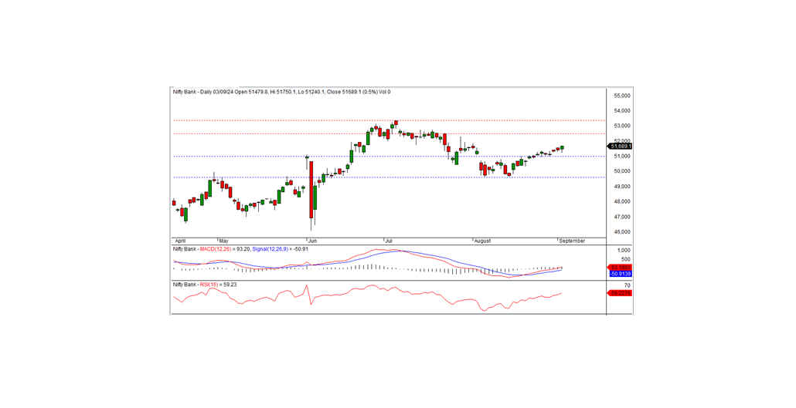The width and height of the screenshot is (796, 408).
Task: Click the black 51,689.1 last price tag
Action: [620, 147]
